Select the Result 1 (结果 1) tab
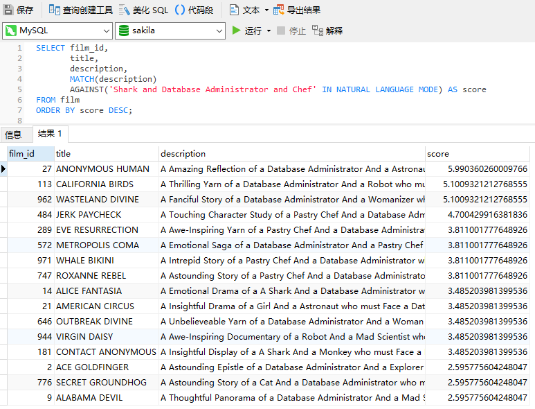The image size is (535, 409). pyautogui.click(x=50, y=134)
